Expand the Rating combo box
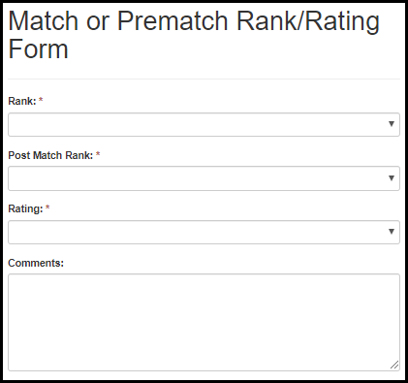The image size is (408, 383). pos(204,232)
